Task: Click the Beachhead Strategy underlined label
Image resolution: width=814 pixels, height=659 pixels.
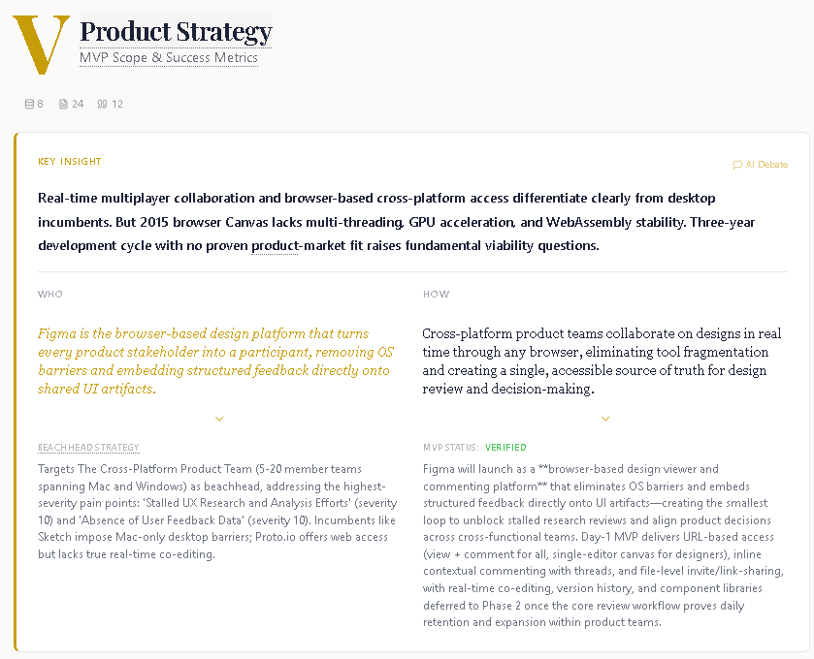Action: (x=88, y=448)
